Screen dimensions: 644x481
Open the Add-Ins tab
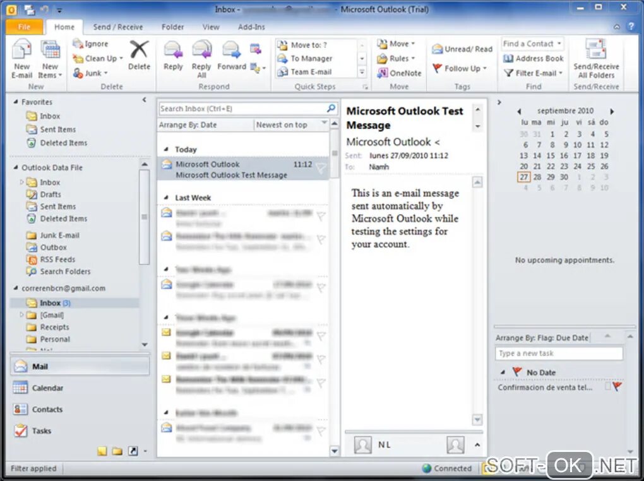tap(251, 27)
